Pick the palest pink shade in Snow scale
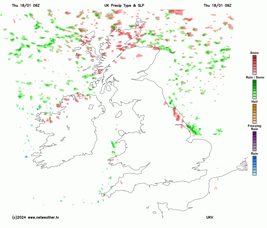 pos(255,73)
